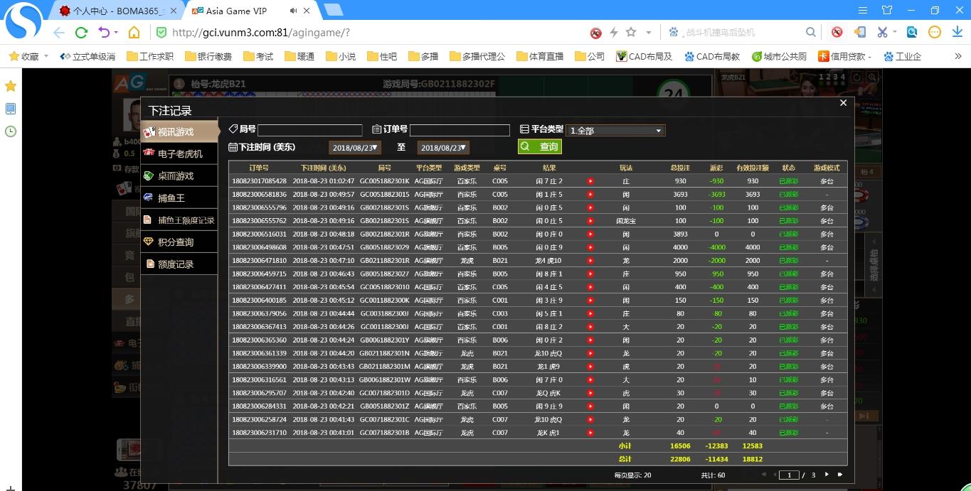Play result video for first order row
This screenshot has width=971, height=491.
point(590,181)
